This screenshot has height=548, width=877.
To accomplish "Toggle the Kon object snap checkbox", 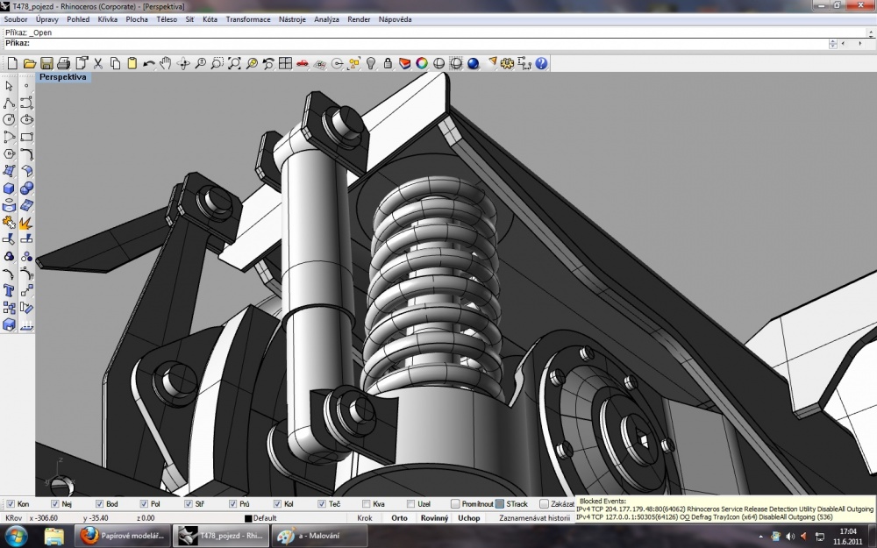I will [10, 504].
